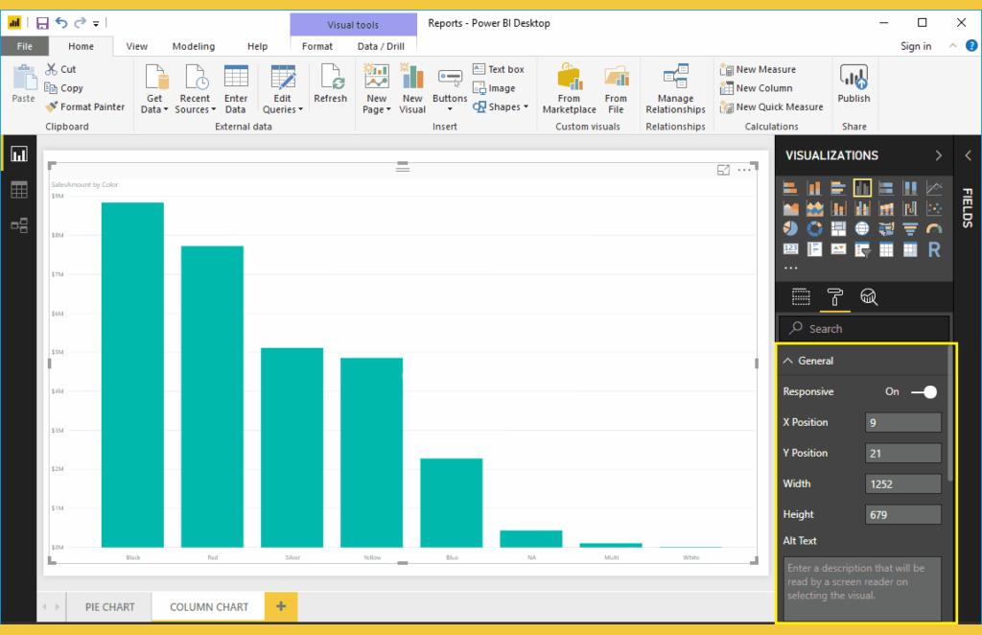This screenshot has width=982, height=635.
Task: Switch to the PIE CHART page tab
Action: point(110,606)
